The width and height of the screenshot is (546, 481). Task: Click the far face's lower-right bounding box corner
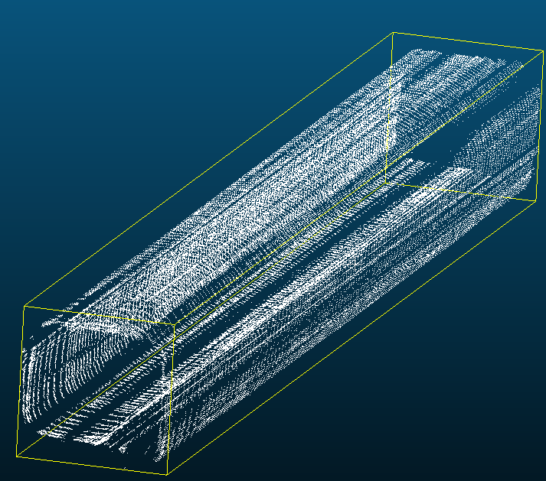(533, 202)
